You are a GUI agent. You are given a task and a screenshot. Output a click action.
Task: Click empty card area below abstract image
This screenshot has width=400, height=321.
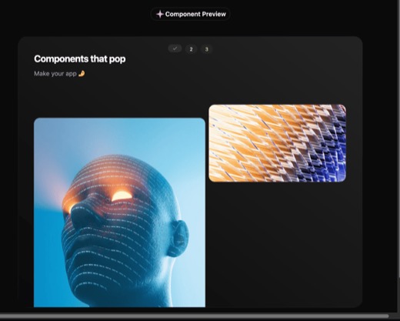click(277, 244)
